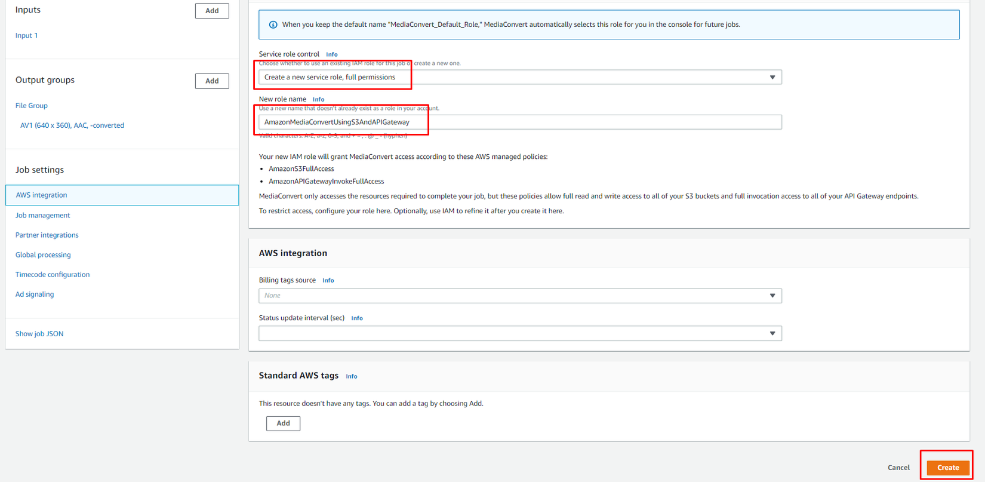
Task: Click Info link next to Standard AWS tags
Action: 352,376
